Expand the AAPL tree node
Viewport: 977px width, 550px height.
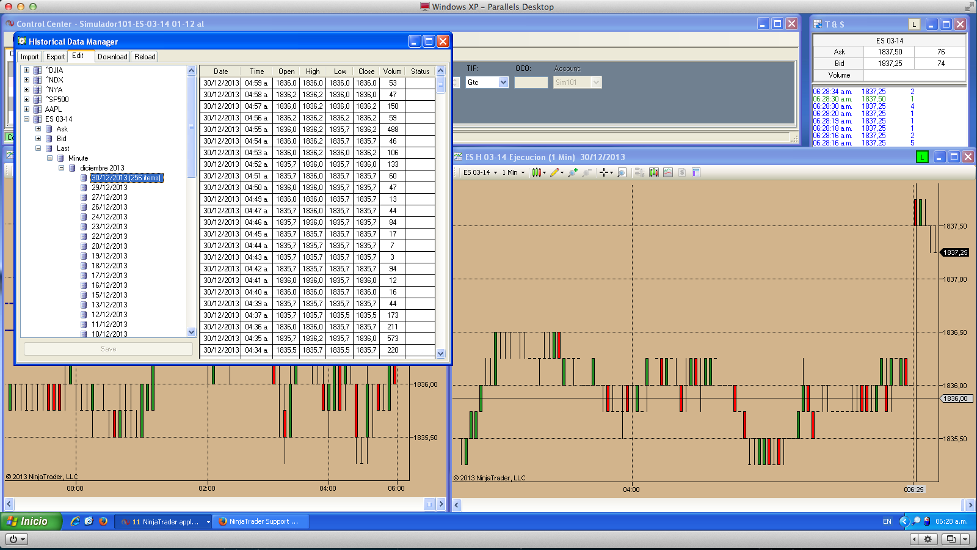(x=26, y=109)
